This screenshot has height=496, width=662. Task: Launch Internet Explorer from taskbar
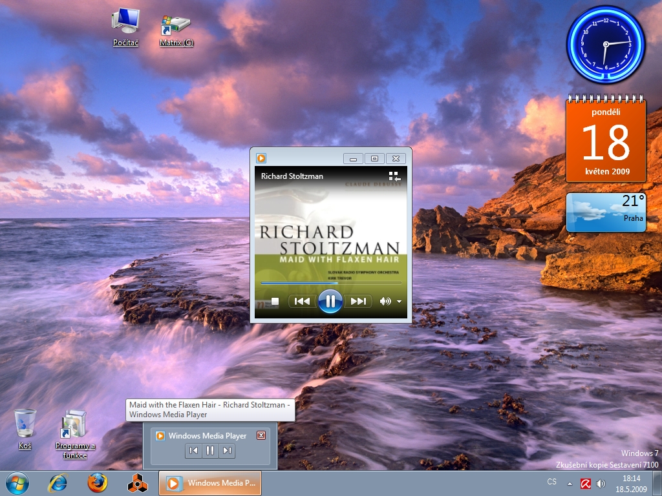(58, 483)
